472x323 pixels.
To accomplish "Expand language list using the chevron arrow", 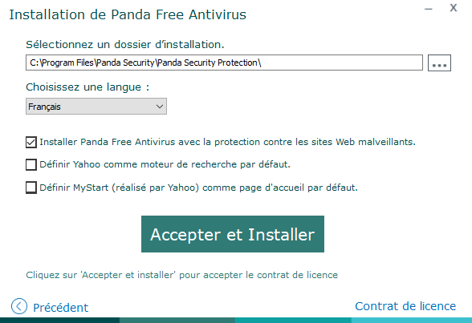I will click(160, 107).
